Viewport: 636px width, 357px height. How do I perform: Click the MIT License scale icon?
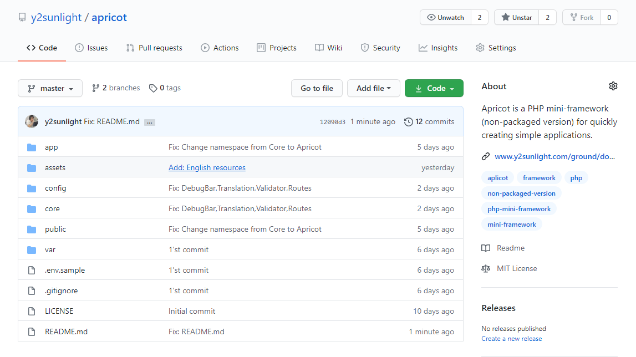click(x=486, y=268)
